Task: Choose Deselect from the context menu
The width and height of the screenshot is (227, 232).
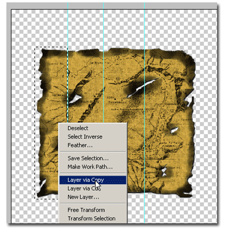Action: (93, 128)
